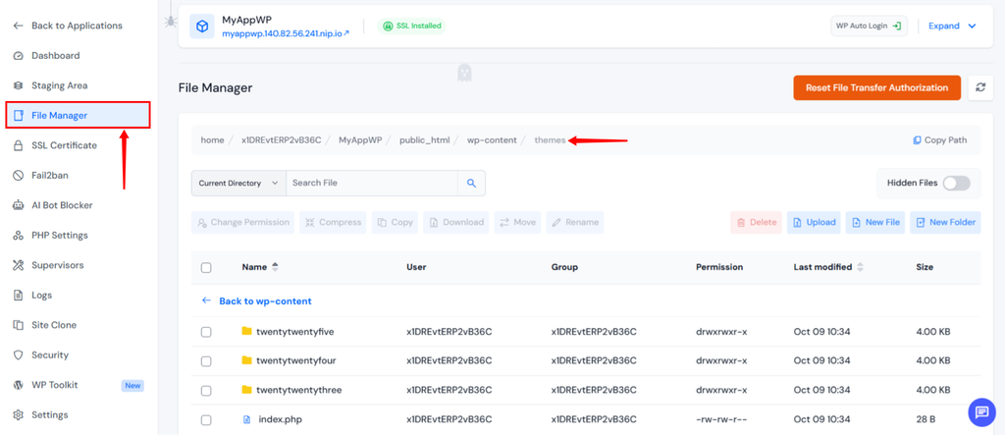The height and width of the screenshot is (435, 1005).
Task: Click the WP Auto Login button
Action: 869,26
